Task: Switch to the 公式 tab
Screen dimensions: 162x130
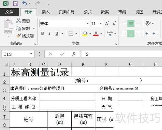Action: (88, 12)
